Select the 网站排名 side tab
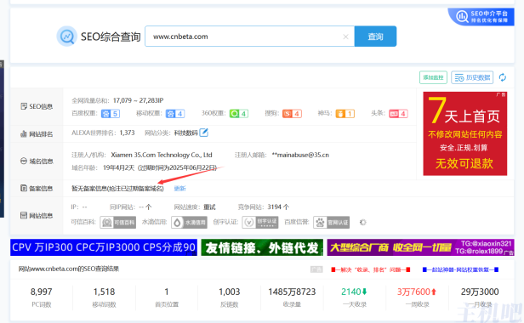 coord(37,134)
